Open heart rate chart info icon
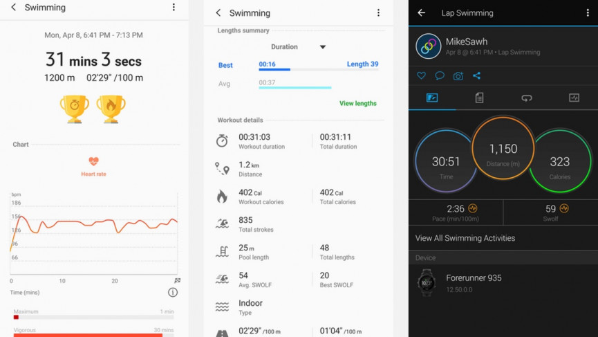Screen dimensions: 598x337 173,292
